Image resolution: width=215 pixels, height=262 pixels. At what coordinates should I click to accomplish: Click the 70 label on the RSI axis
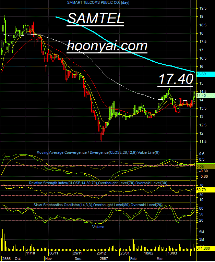tap(201, 185)
